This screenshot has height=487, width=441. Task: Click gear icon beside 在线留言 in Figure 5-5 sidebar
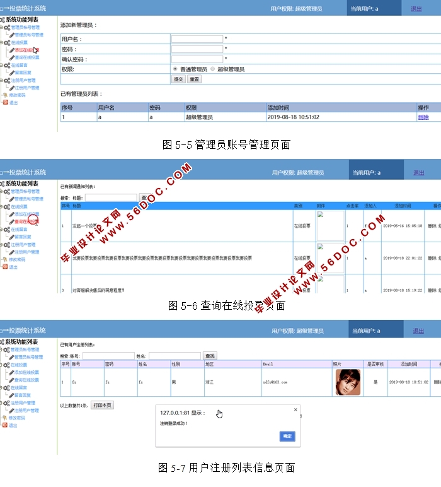coord(7,66)
